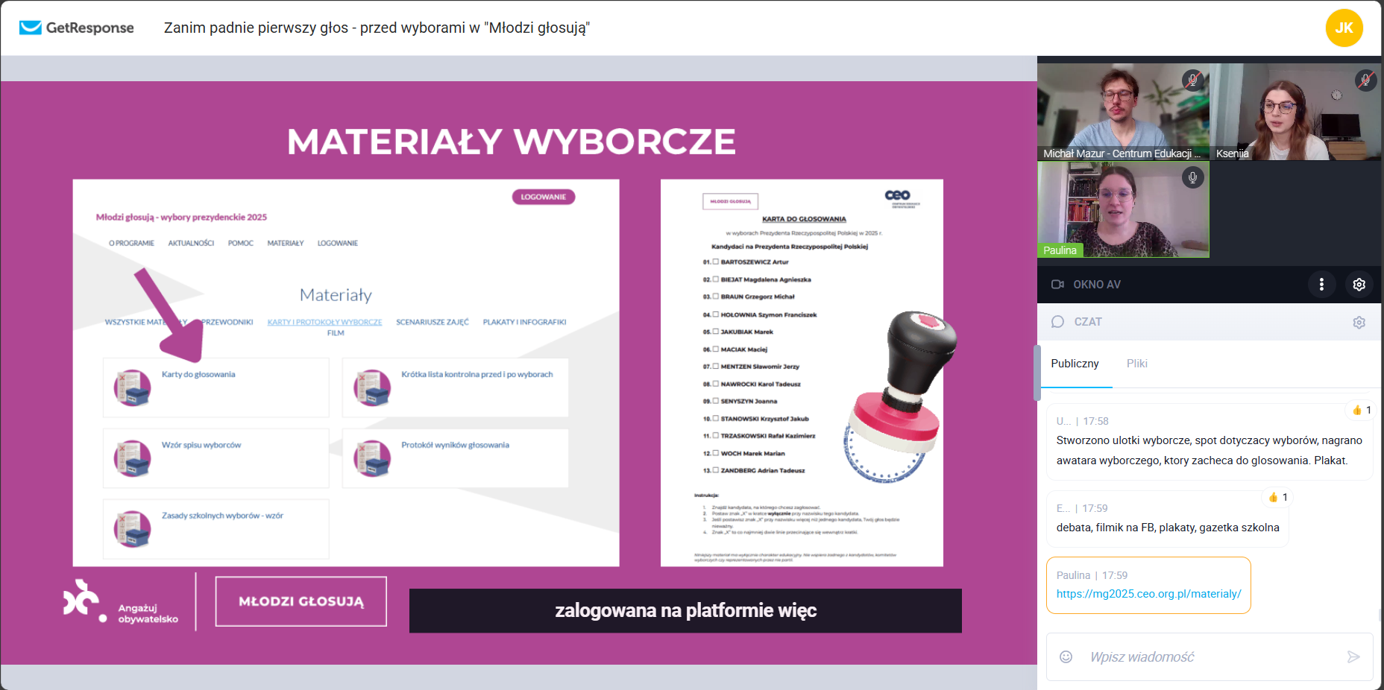This screenshot has width=1384, height=690.
Task: Open chat settings gear icon
Action: click(x=1359, y=323)
